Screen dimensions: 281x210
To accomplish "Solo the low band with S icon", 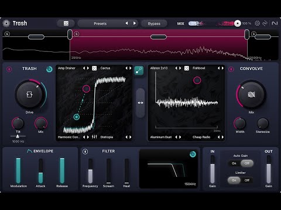I will click(x=7, y=34).
